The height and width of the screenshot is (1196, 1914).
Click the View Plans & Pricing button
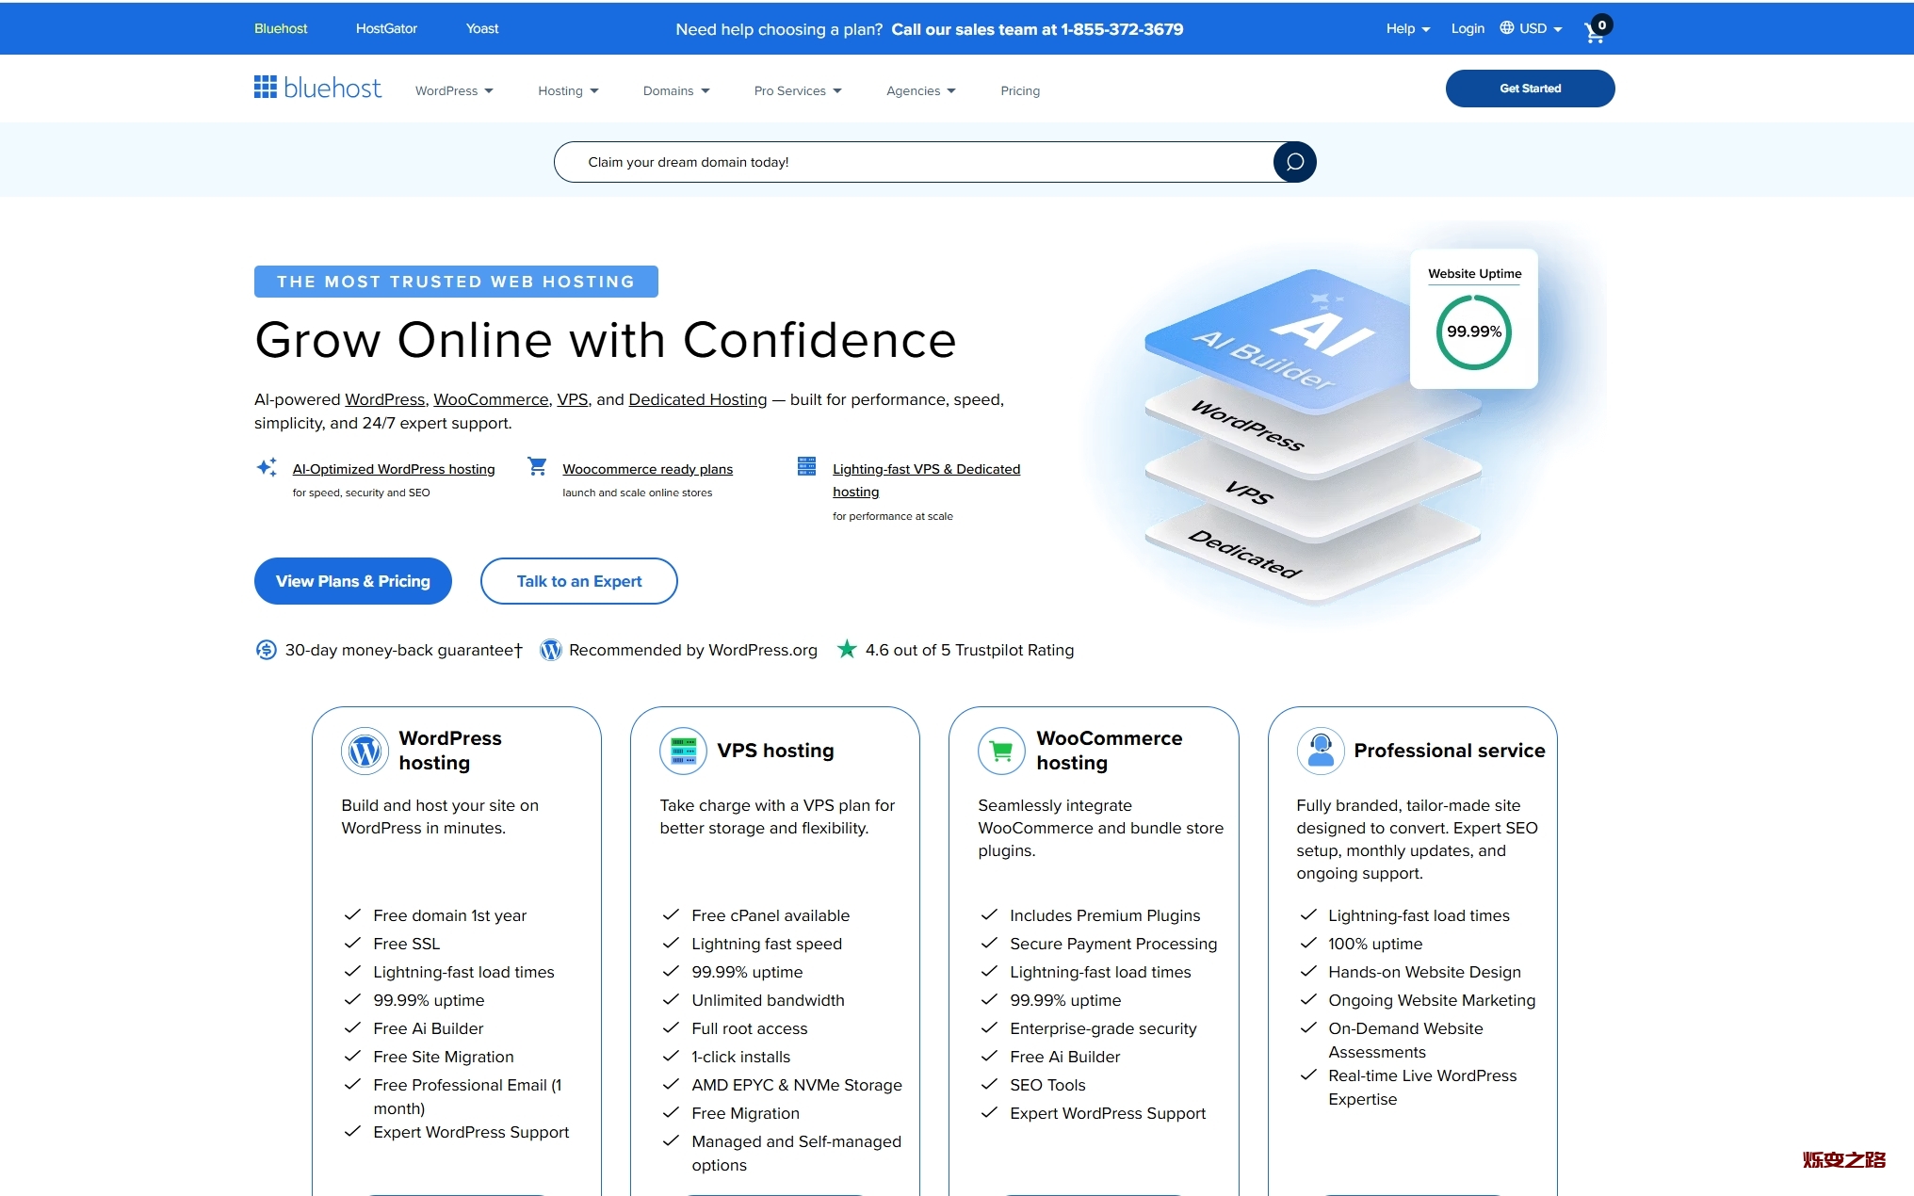[352, 581]
